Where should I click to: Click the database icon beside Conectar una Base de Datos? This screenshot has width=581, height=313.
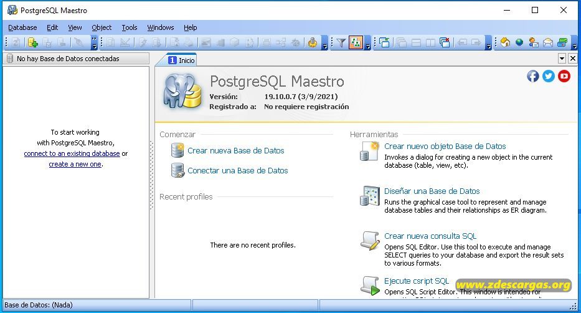pos(177,171)
